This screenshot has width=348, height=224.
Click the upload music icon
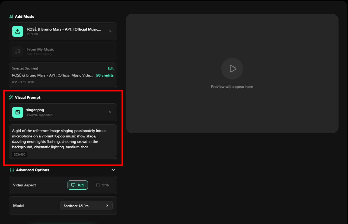pos(18,31)
